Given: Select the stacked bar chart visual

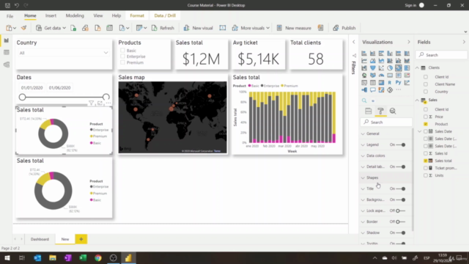Looking at the screenshot, I should (364, 54).
